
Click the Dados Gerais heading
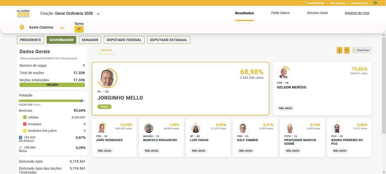pos(35,51)
